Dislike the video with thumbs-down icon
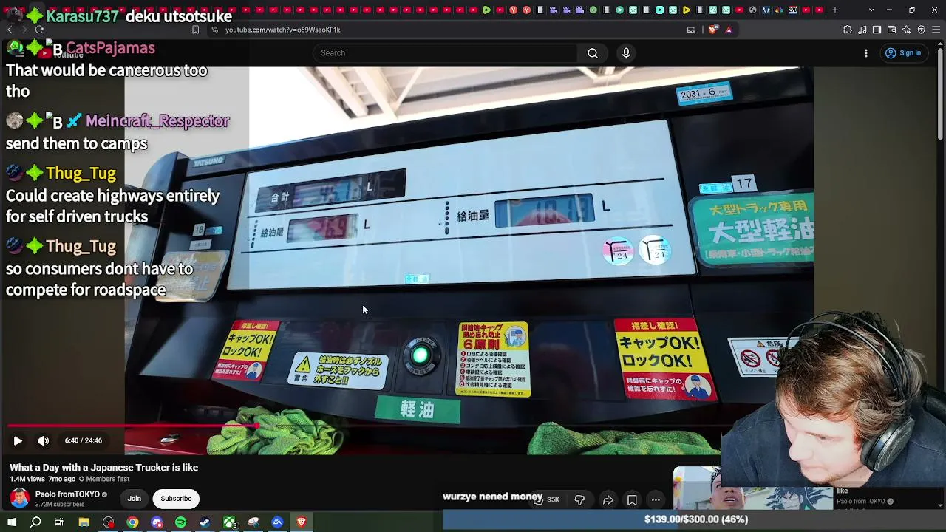 coord(579,500)
